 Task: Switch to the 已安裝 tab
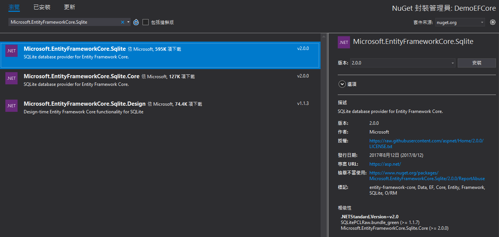(x=42, y=7)
